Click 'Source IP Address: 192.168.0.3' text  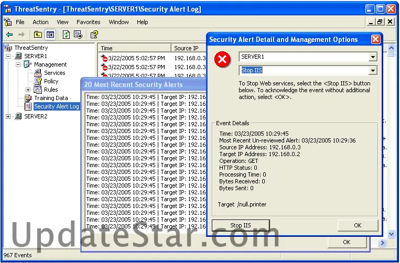[260, 147]
